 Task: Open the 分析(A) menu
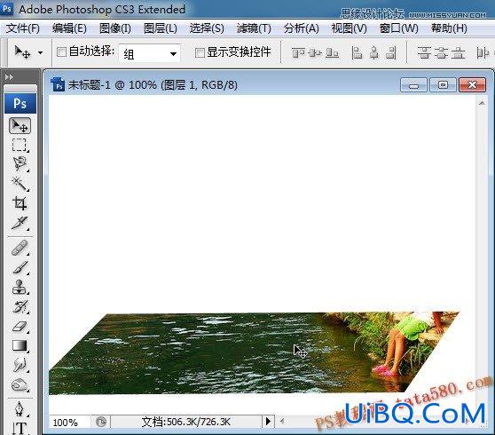tap(301, 28)
